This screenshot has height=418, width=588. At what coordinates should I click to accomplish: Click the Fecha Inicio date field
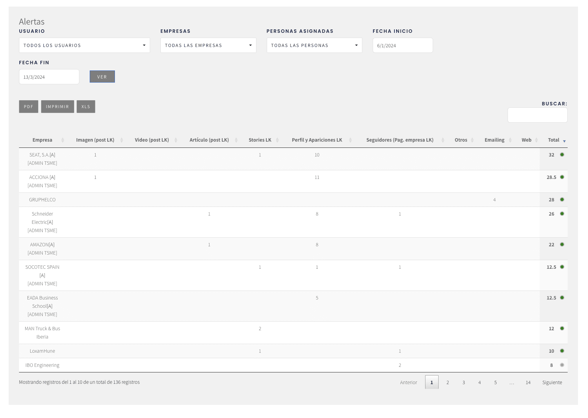(402, 46)
